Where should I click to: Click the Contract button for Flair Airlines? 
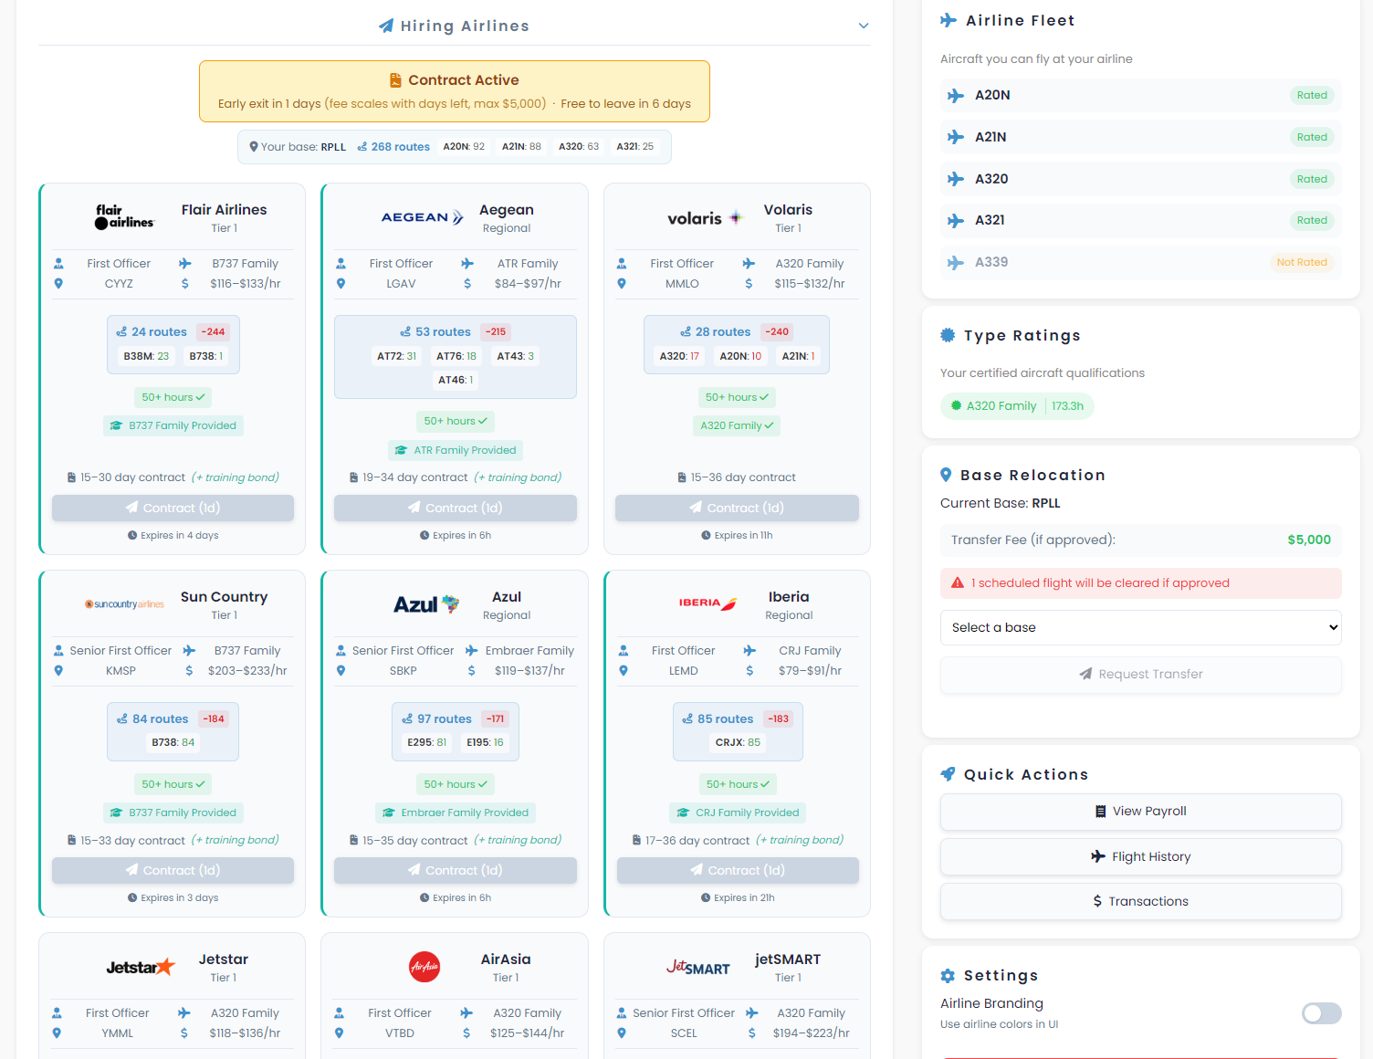click(x=173, y=508)
